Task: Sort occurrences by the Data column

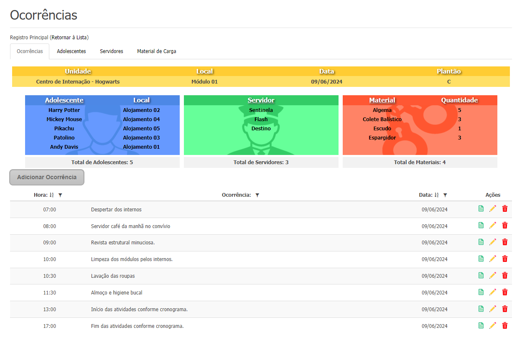Action: click(x=437, y=195)
